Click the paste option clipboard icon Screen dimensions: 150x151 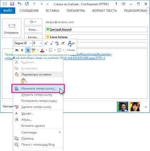tap(24, 81)
